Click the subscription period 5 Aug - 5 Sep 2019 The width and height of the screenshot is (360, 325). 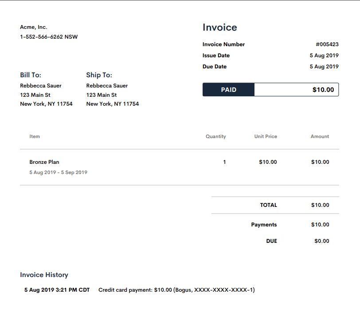[58, 173]
